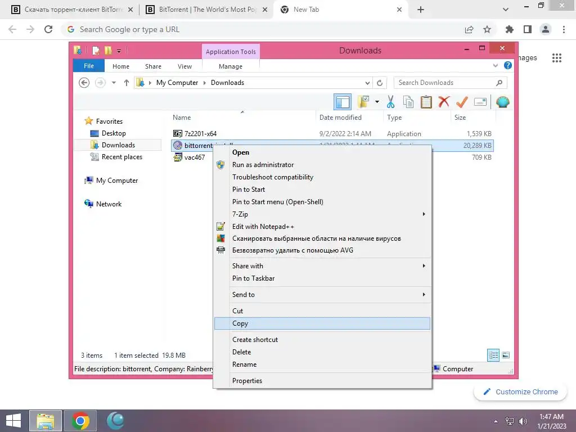Open a new Chrome tab with plus
Screen dimensions: 576x432
pos(421,10)
